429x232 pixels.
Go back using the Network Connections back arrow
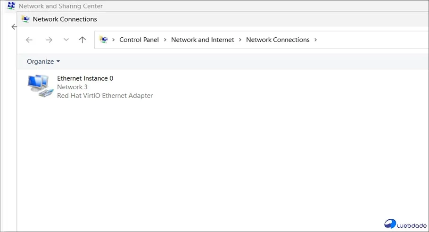click(29, 40)
